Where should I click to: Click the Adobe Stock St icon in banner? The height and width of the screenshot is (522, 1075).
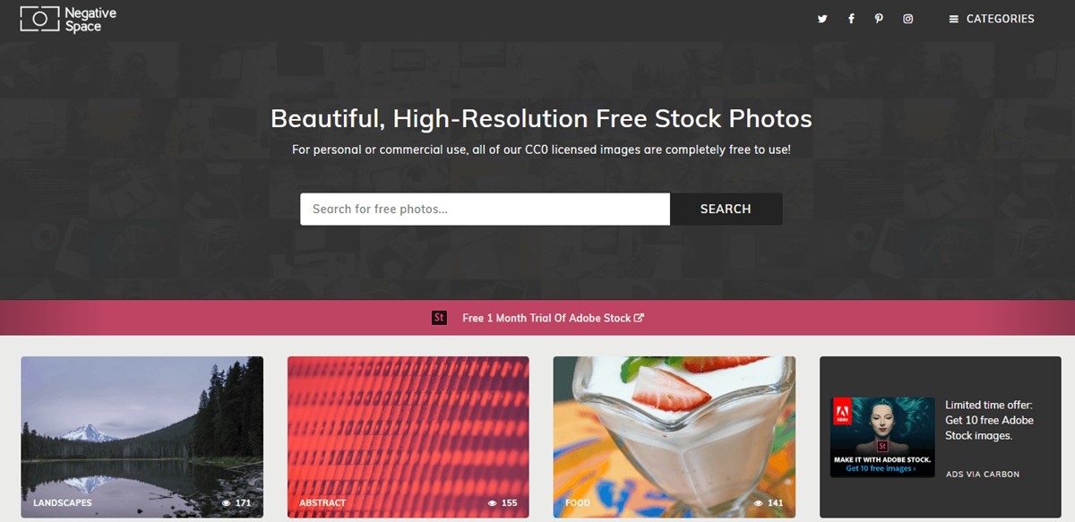tap(439, 318)
